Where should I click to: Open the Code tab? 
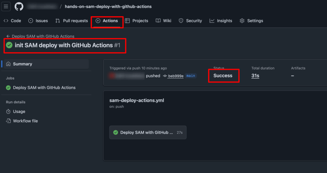pyautogui.click(x=12, y=21)
